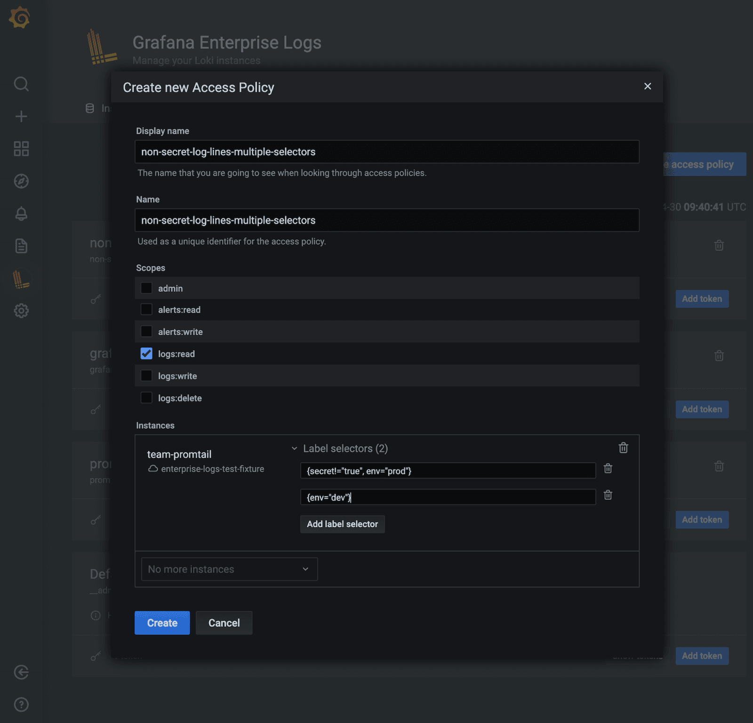Close the Create new Access Policy dialog

coord(648,86)
